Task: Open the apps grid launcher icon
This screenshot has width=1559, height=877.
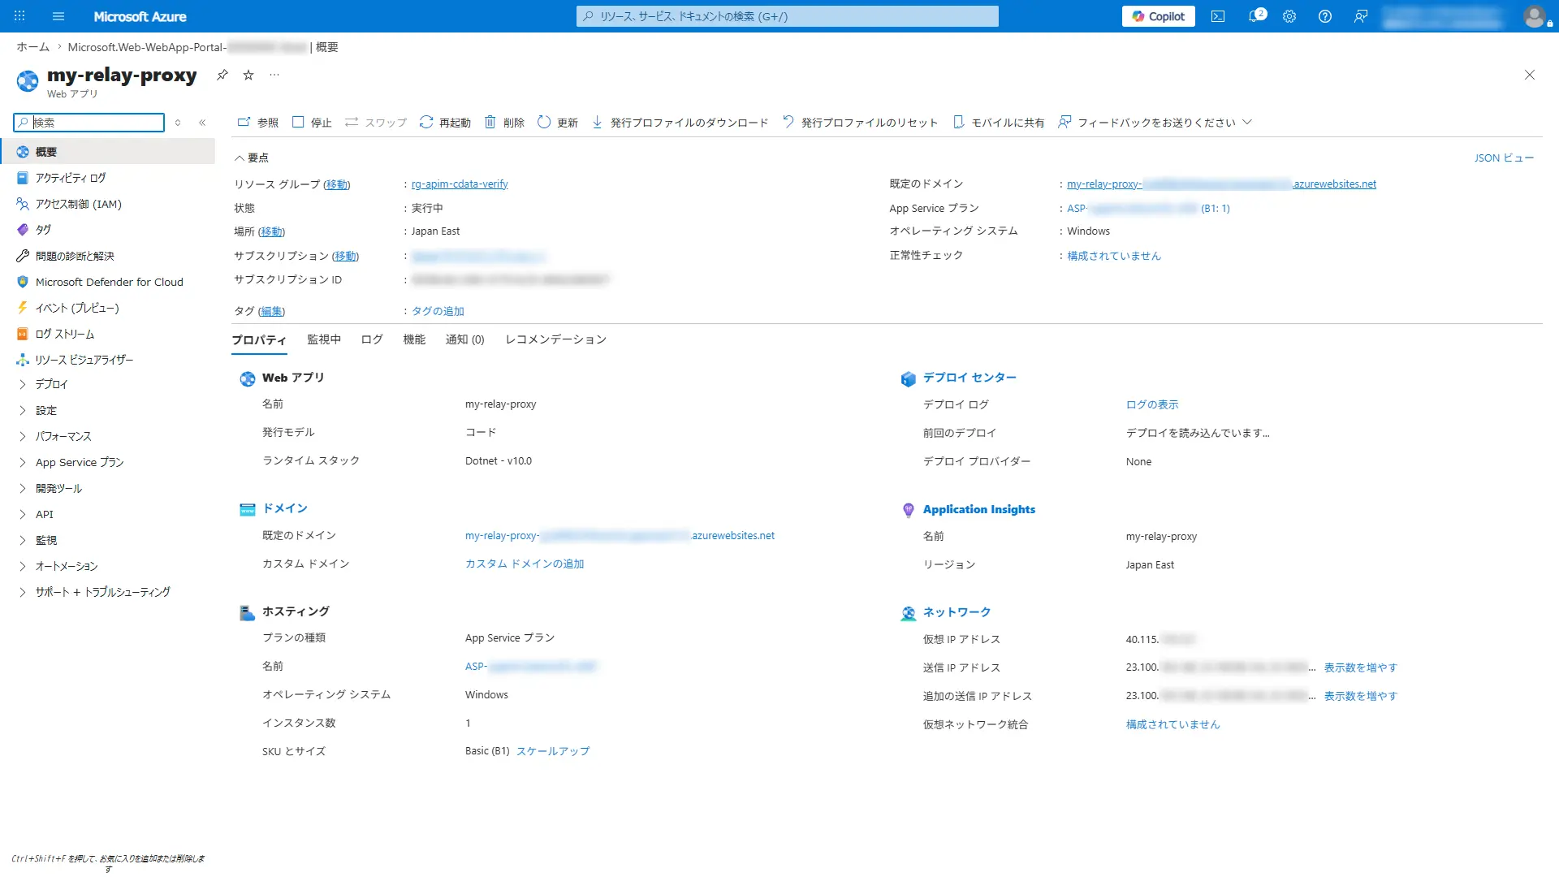Action: coord(19,16)
